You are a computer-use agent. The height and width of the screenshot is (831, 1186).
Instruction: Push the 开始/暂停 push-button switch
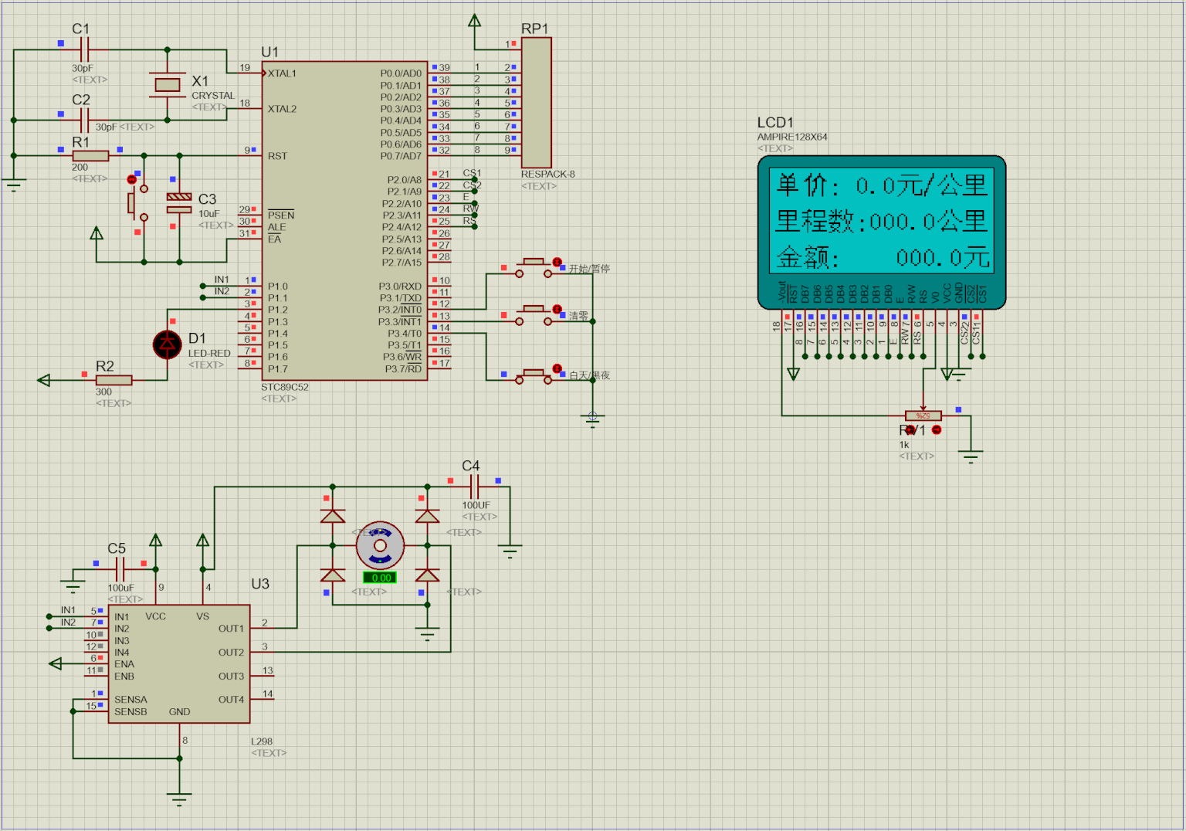534,267
